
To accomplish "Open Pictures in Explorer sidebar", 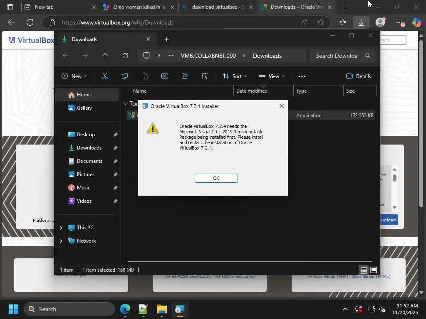I will click(87, 174).
